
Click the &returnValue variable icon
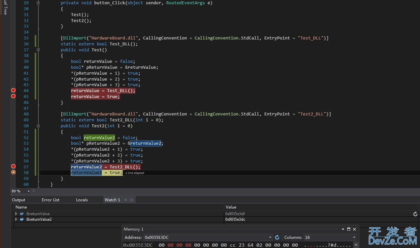[22, 214]
